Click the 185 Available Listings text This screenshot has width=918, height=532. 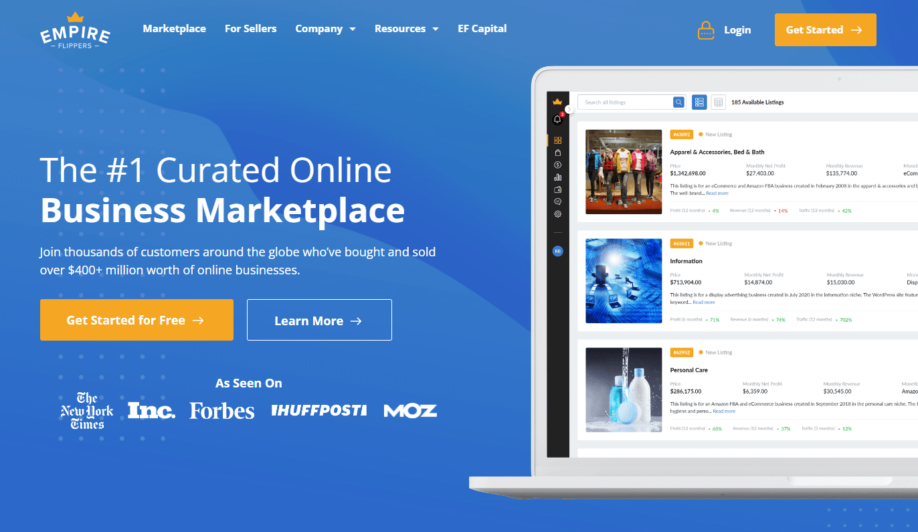[x=757, y=102]
